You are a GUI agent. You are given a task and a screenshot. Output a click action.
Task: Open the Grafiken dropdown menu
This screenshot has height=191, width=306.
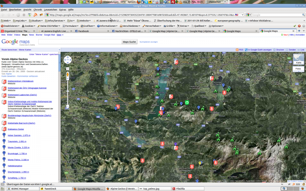(x=88, y=26)
